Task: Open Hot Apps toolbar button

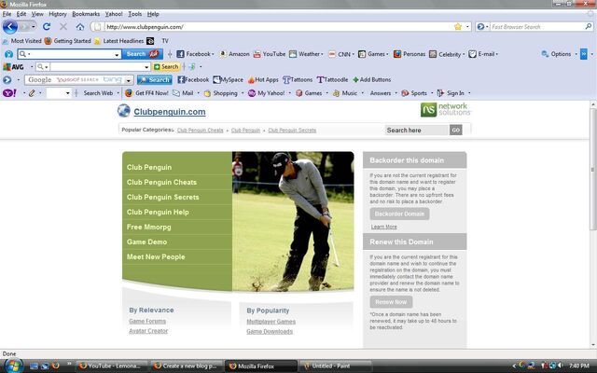Action: (263, 79)
